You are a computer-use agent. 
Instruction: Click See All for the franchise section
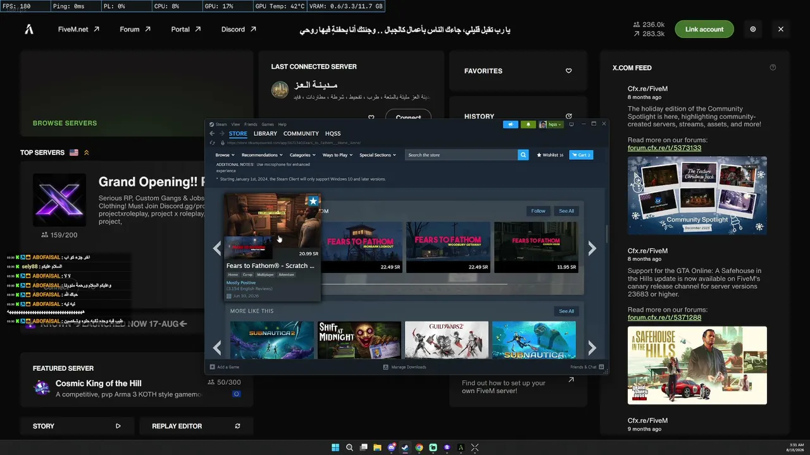point(566,211)
